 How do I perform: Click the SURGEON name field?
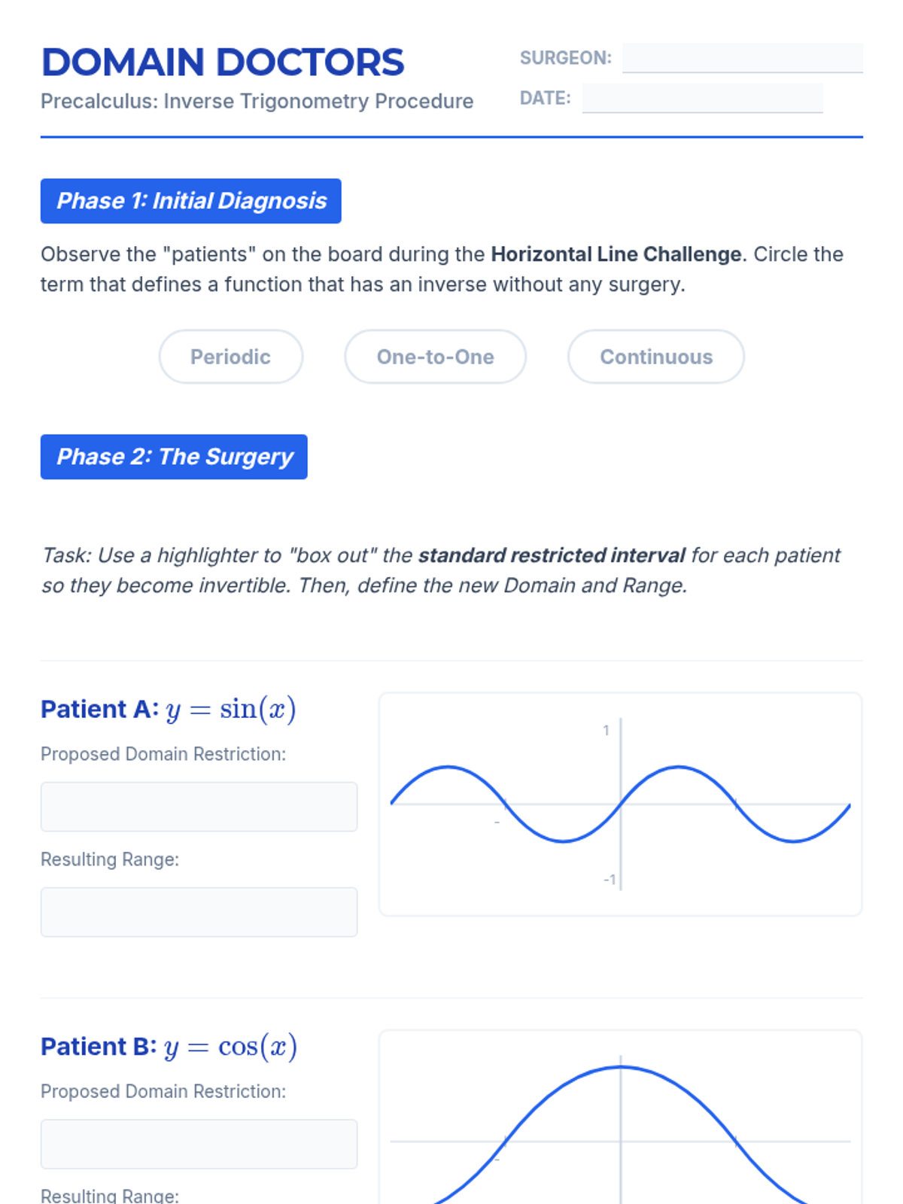[x=743, y=58]
